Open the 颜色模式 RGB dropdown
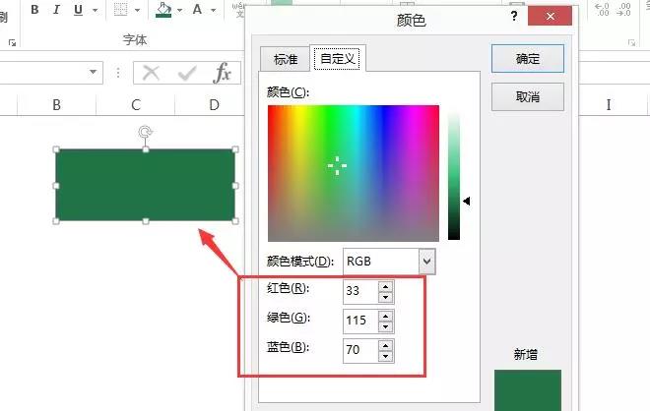 [427, 262]
